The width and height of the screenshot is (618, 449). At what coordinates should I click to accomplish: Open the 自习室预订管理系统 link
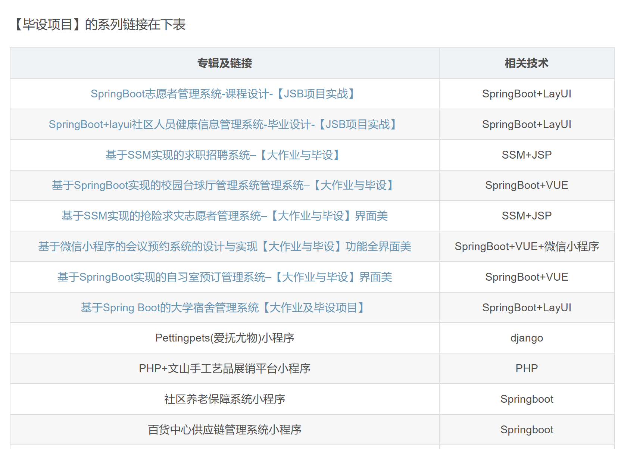click(224, 277)
